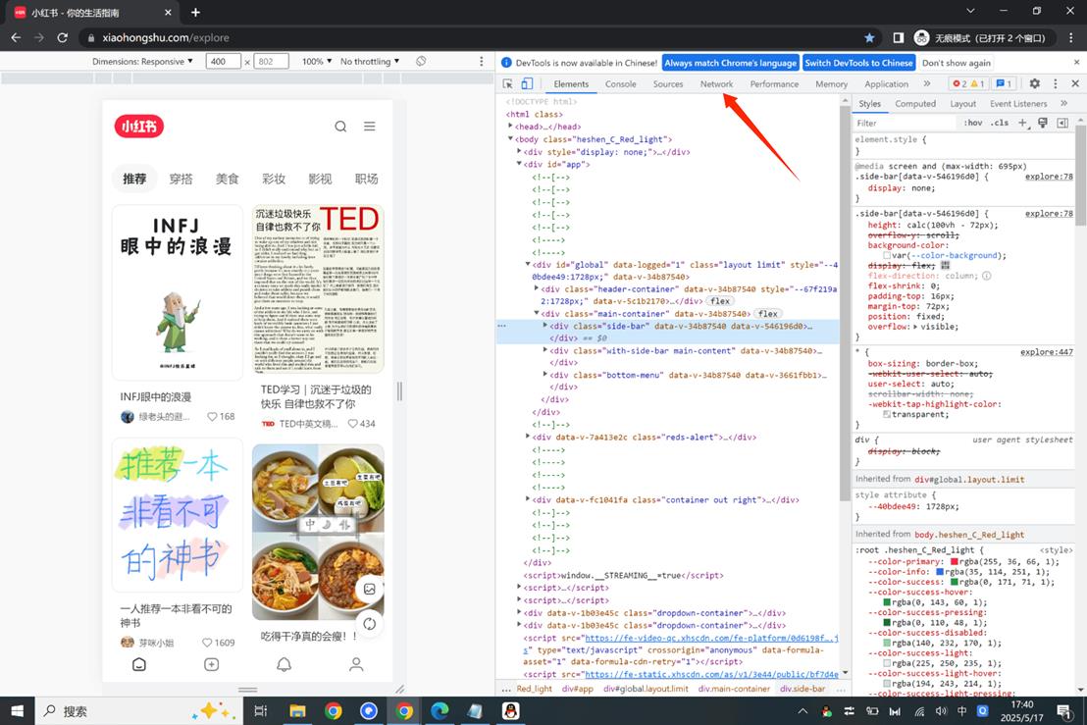Tap the bell notification icon in bottom navigation

coord(284,664)
